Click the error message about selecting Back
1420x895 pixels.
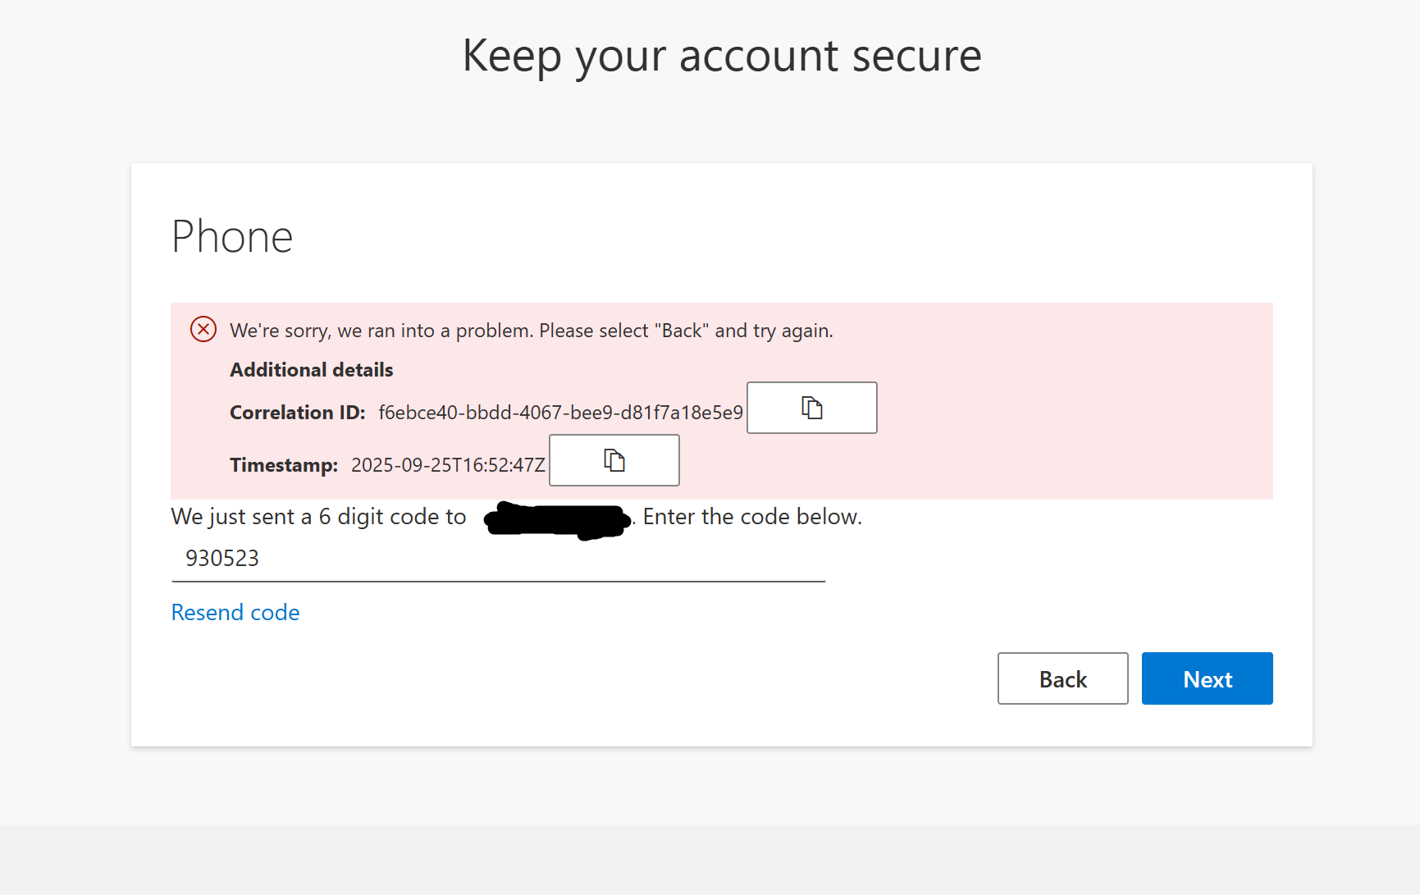(532, 330)
